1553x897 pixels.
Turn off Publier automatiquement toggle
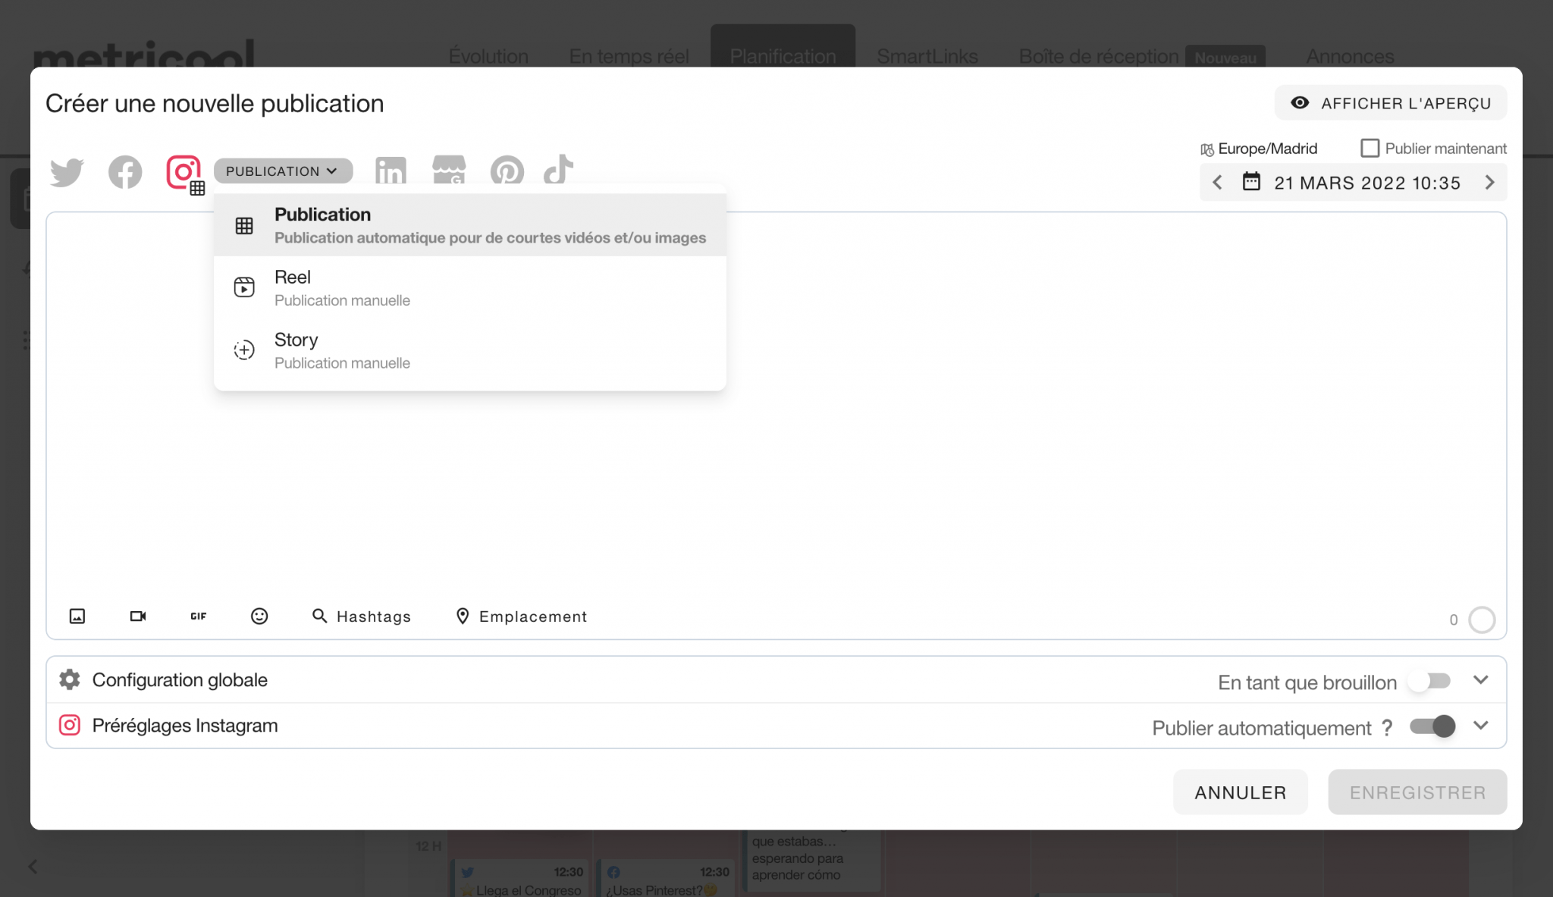1432,726
